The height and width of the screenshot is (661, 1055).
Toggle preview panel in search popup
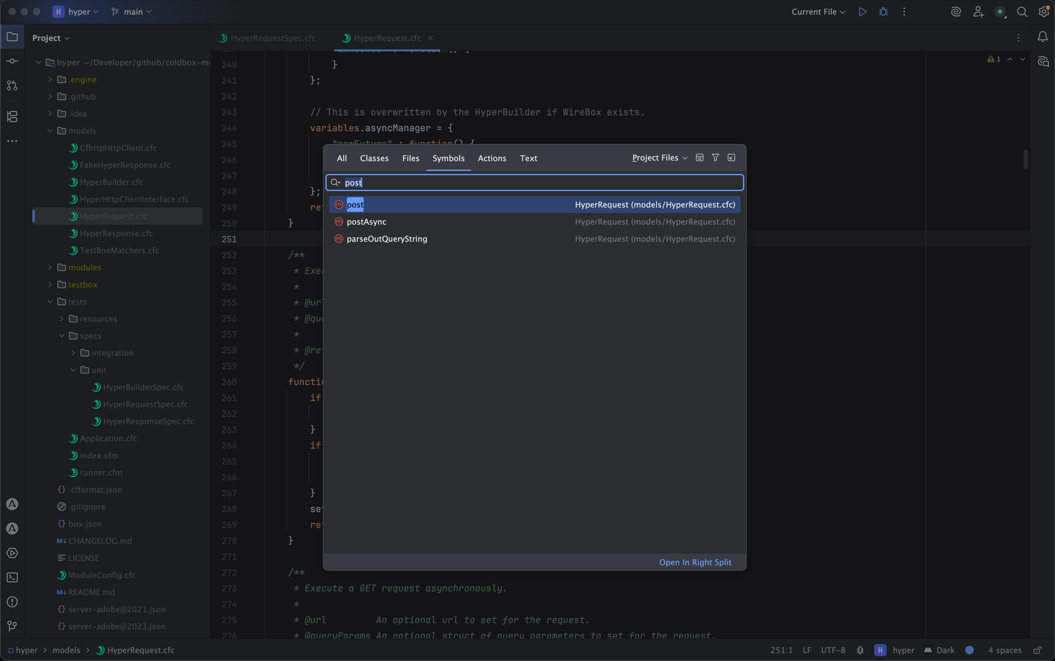tap(699, 157)
